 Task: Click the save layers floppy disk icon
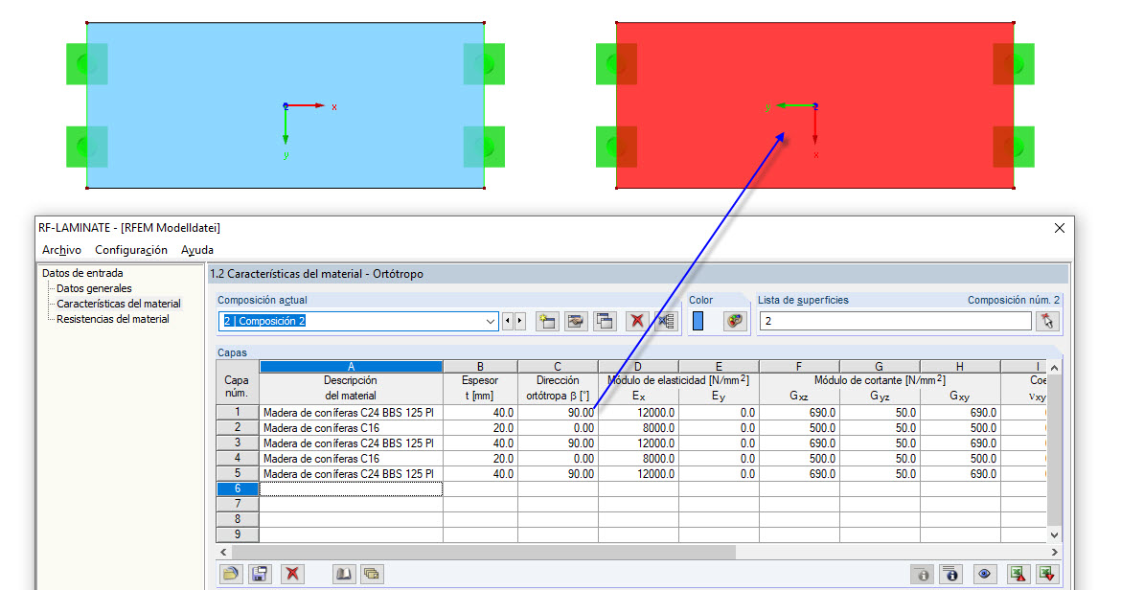click(x=260, y=574)
